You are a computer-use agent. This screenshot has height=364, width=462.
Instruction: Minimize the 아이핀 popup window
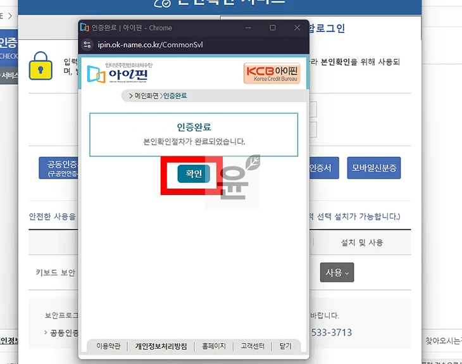249,28
